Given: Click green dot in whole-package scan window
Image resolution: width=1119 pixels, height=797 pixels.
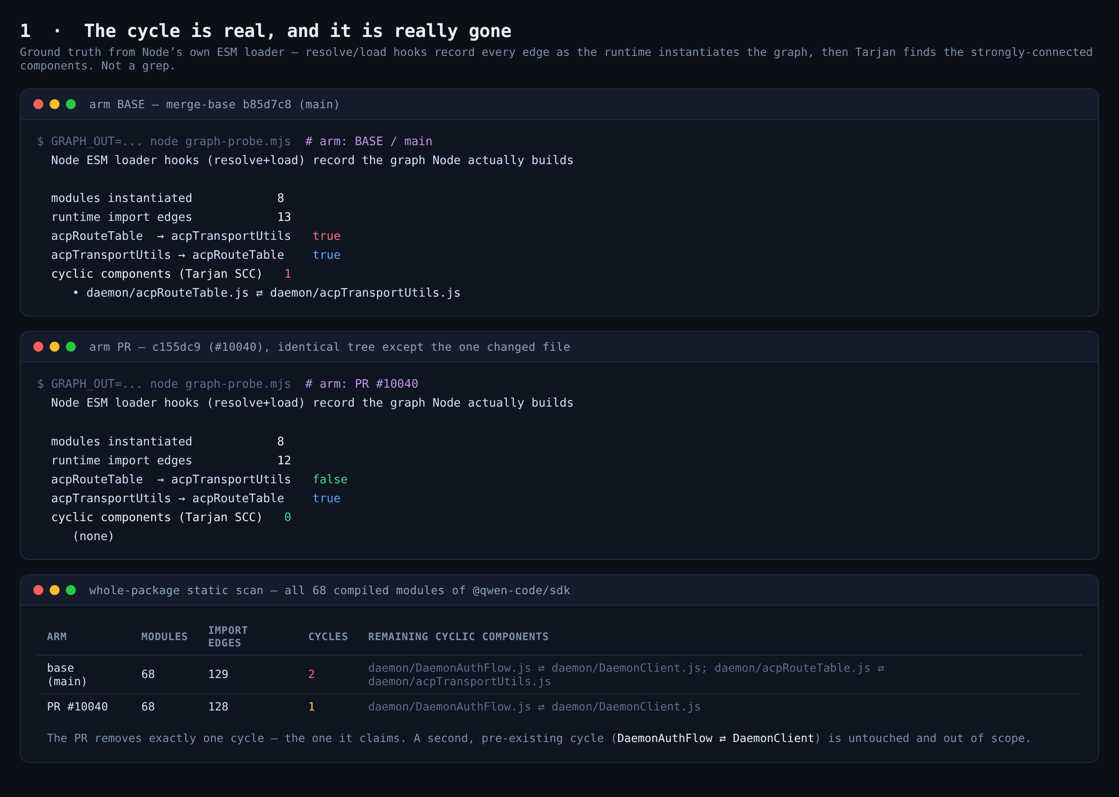Looking at the screenshot, I should click(71, 590).
